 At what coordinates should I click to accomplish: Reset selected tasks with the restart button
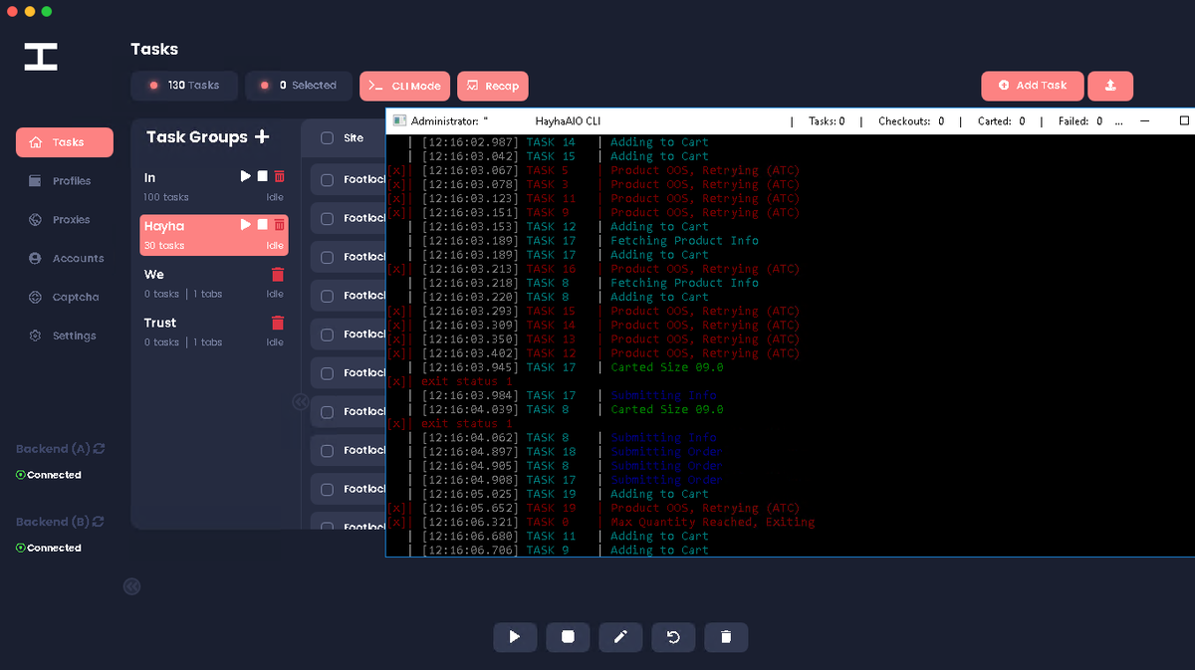(673, 637)
